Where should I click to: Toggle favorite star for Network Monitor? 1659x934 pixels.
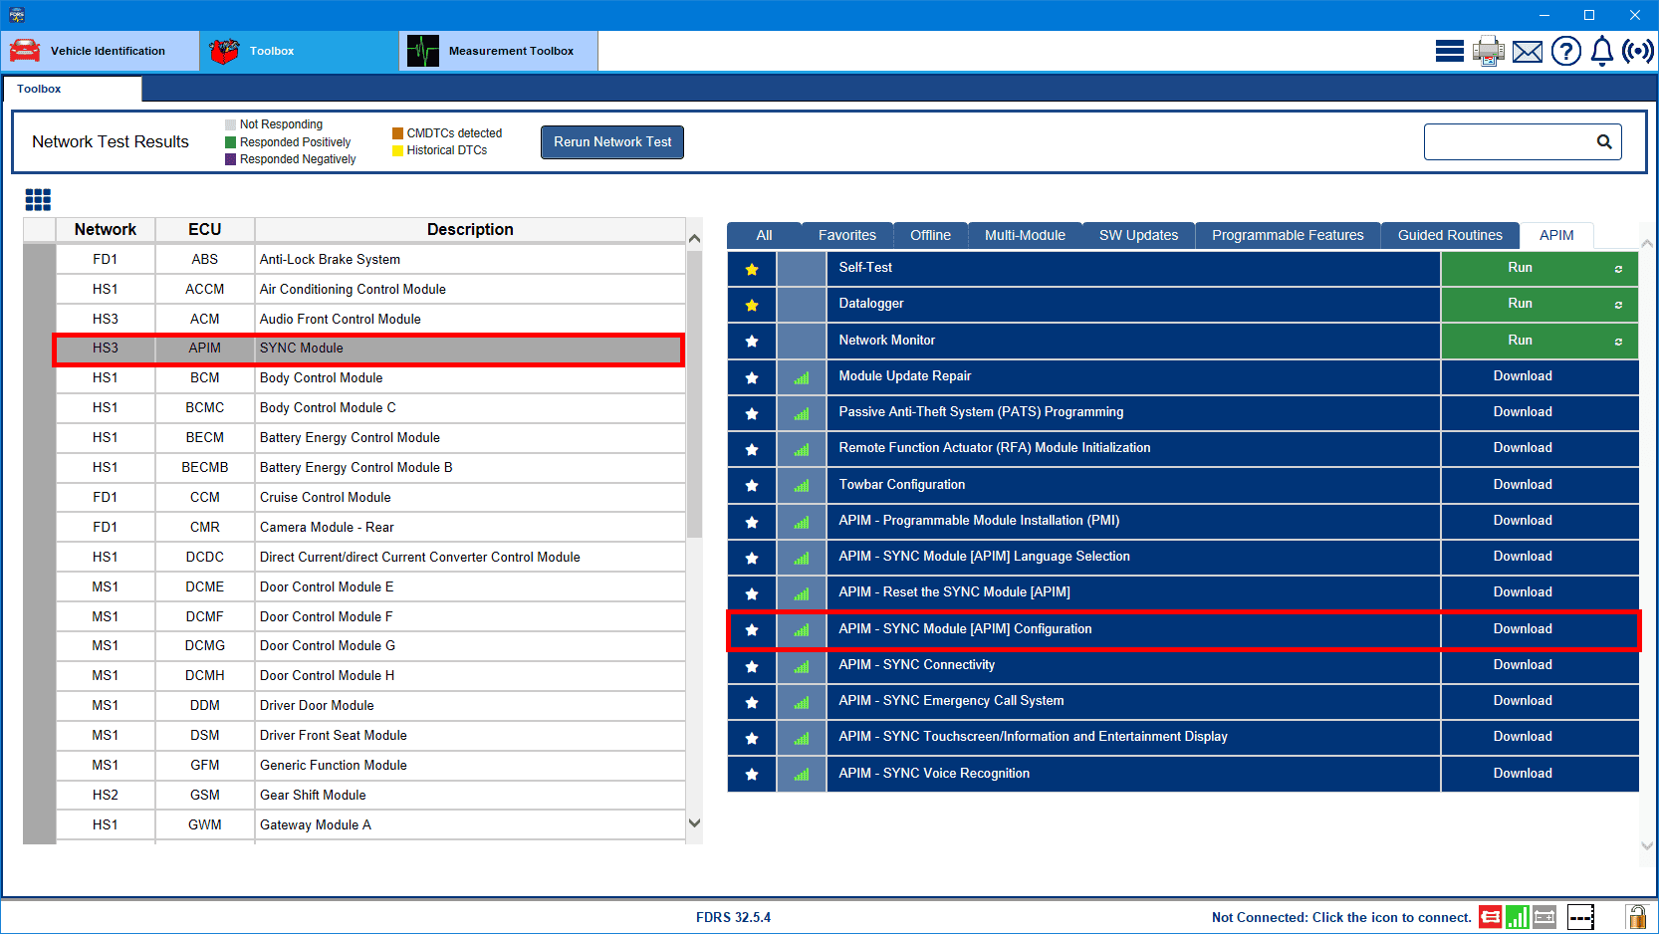pos(752,342)
